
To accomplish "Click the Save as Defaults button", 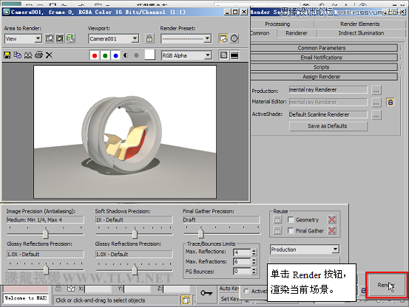I will pos(328,126).
